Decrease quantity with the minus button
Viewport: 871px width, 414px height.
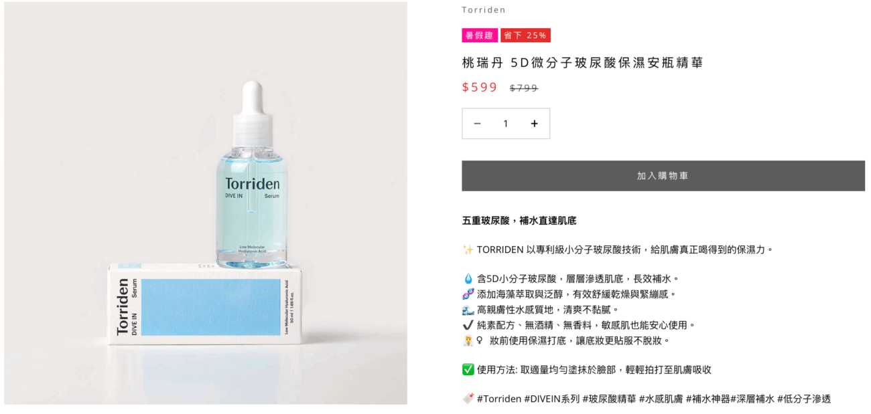tap(477, 124)
